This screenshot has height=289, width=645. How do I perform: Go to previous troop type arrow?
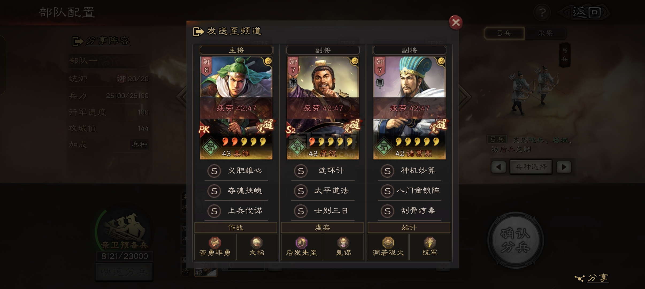click(x=498, y=167)
